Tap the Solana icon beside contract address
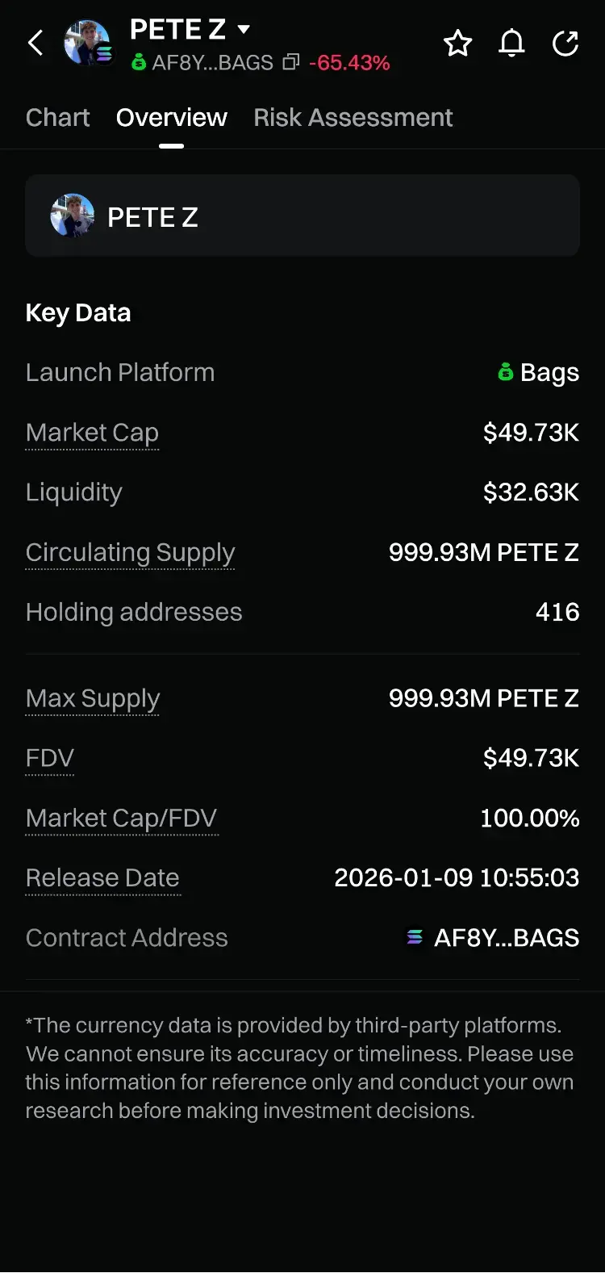The width and height of the screenshot is (605, 1273). 415,937
